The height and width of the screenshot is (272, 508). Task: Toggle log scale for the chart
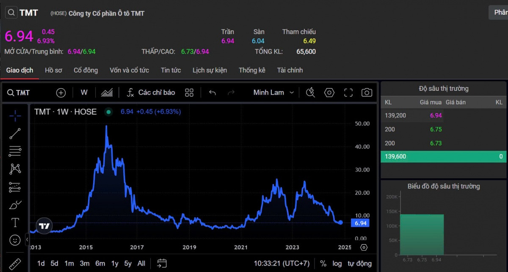click(337, 264)
